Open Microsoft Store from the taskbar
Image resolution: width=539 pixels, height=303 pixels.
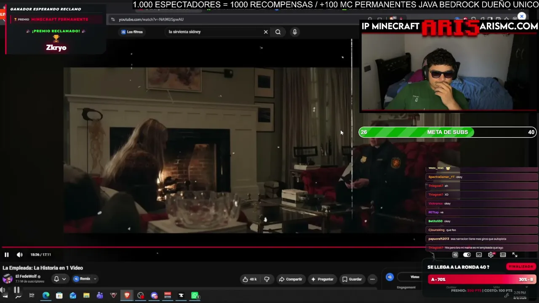pyautogui.click(x=59, y=295)
